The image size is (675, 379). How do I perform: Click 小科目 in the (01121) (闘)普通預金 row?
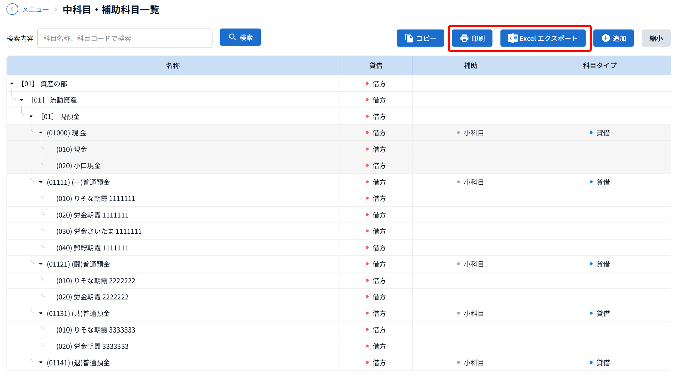tap(474, 264)
